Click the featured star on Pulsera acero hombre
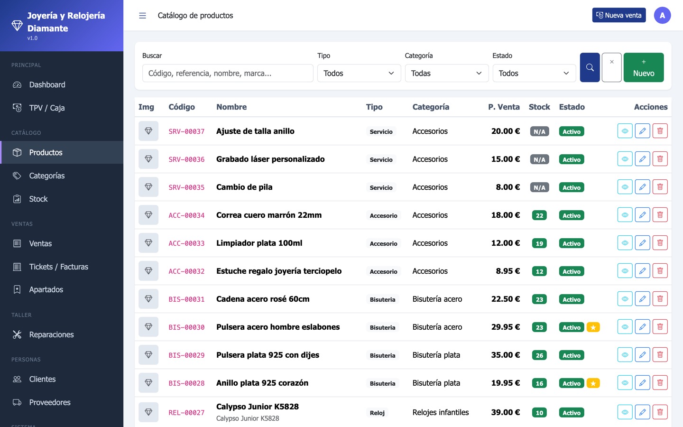683x427 pixels. (x=593, y=327)
